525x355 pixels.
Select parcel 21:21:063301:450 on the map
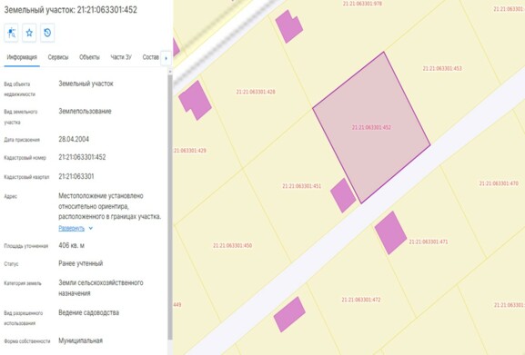click(x=232, y=245)
